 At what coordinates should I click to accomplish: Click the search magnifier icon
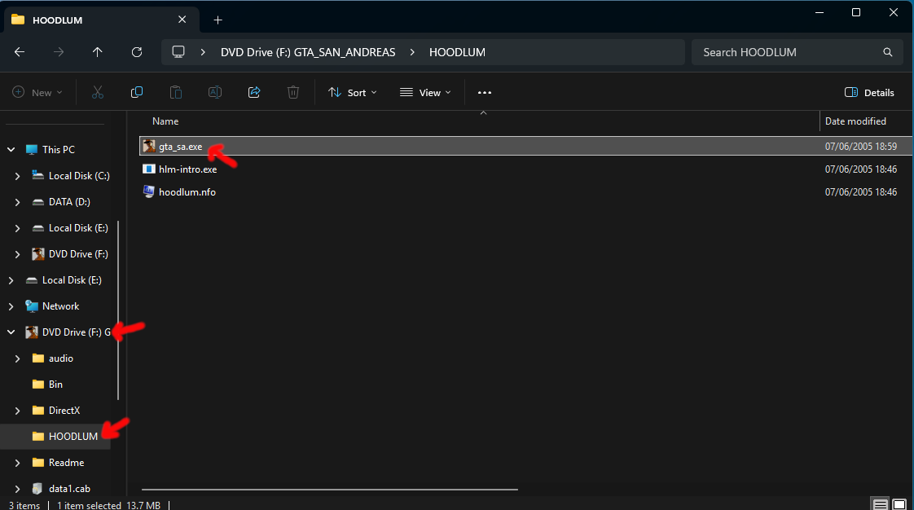[x=887, y=52]
